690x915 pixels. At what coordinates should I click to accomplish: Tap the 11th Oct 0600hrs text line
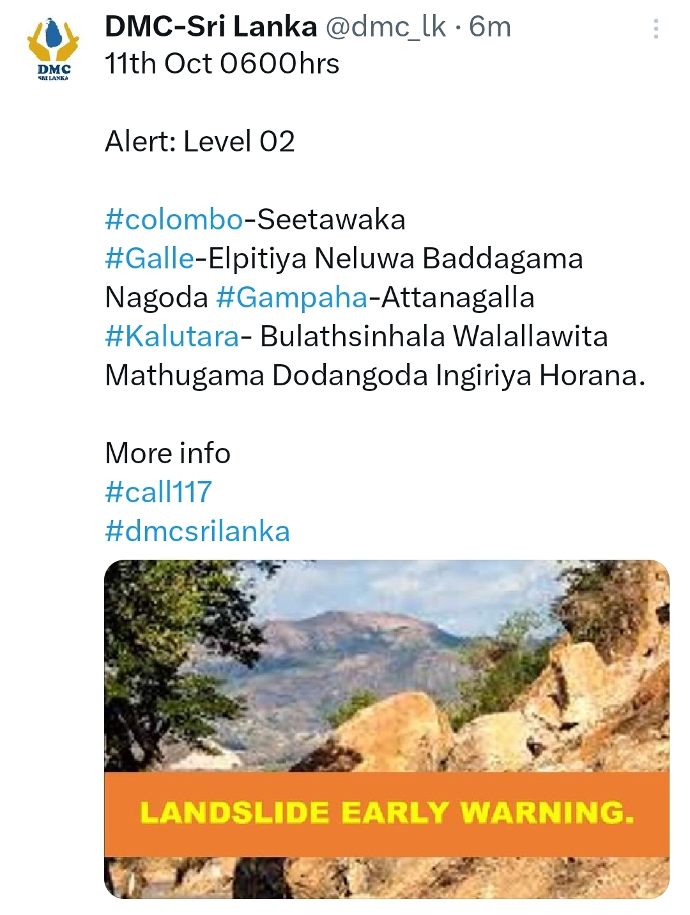(x=222, y=64)
